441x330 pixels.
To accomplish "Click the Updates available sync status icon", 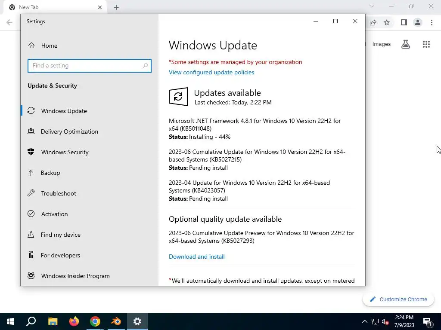I will [178, 97].
